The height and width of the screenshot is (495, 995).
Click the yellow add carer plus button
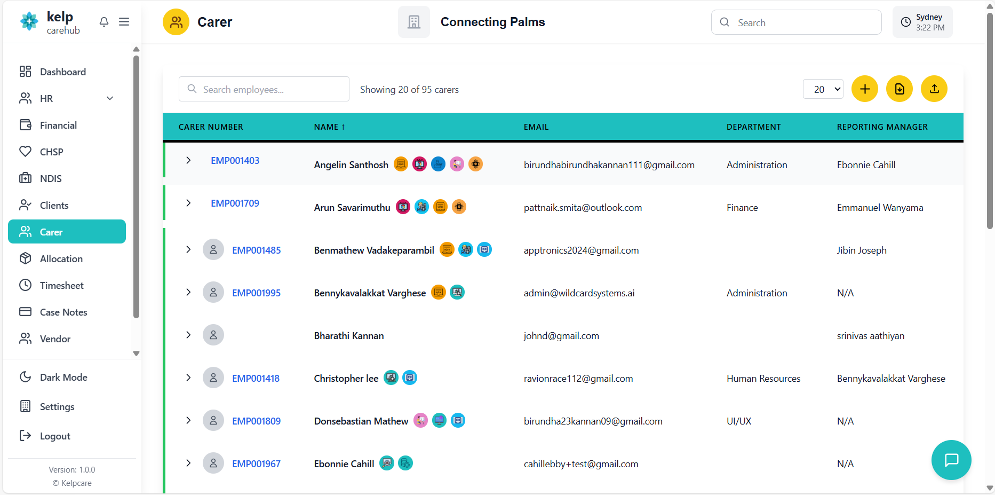(864, 89)
